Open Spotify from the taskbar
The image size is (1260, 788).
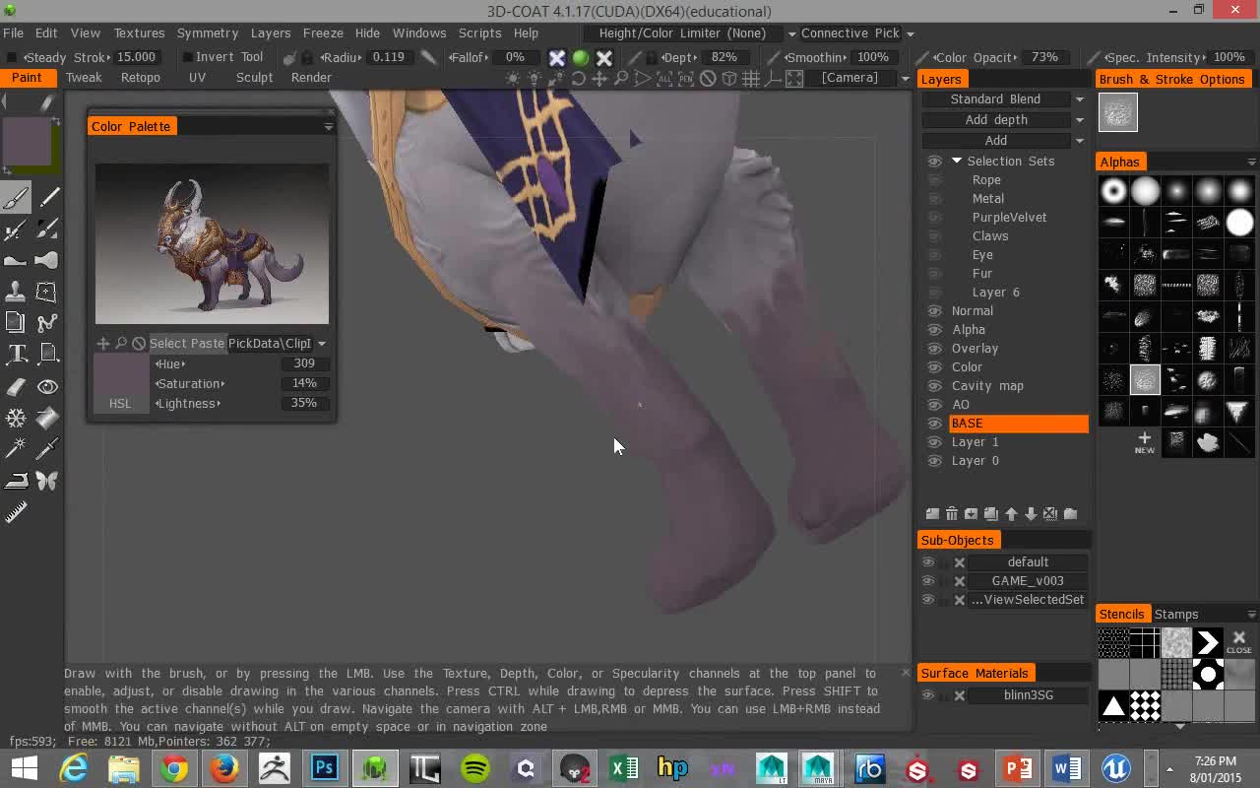[x=474, y=768]
